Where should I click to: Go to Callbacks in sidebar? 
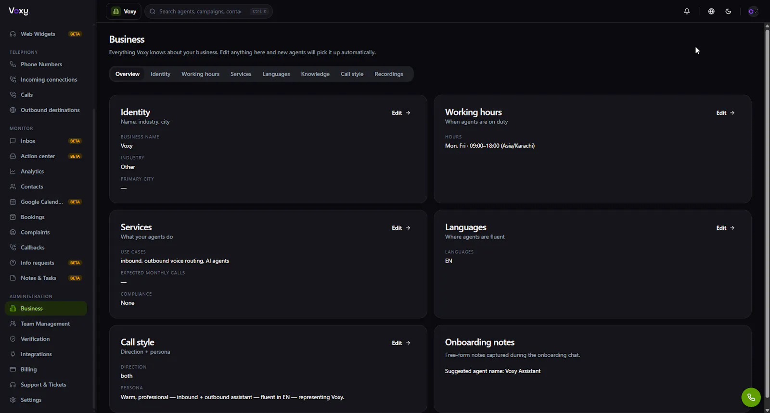46,248
